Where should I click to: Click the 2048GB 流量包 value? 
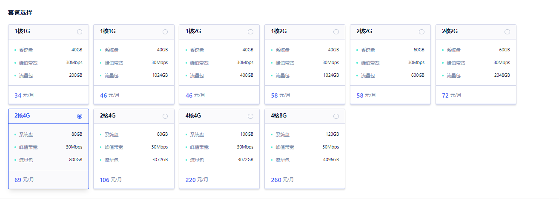502,76
